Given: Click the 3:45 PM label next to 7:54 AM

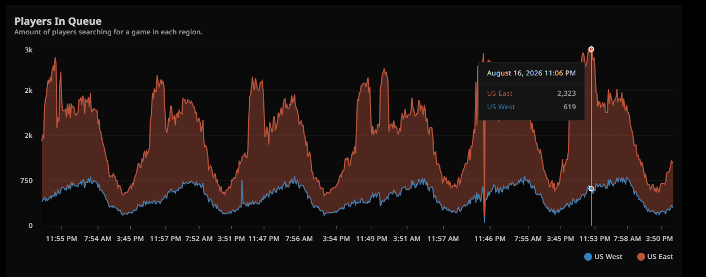Looking at the screenshot, I should coord(130,239).
